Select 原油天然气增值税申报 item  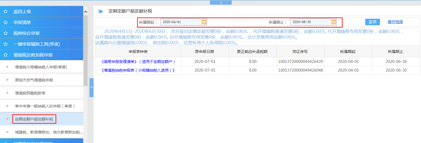tap(42, 80)
